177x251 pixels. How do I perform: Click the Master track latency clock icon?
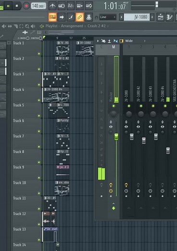[x=111, y=191]
